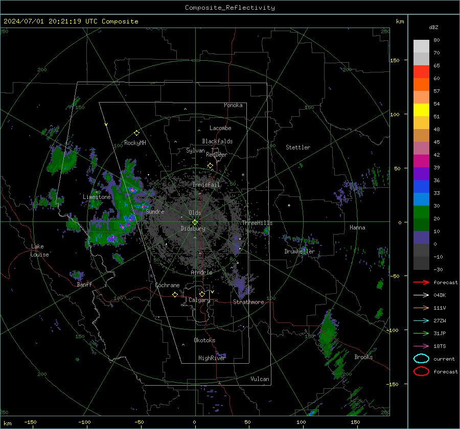
Task: Click the Lake Louise label
Action: 40,250
